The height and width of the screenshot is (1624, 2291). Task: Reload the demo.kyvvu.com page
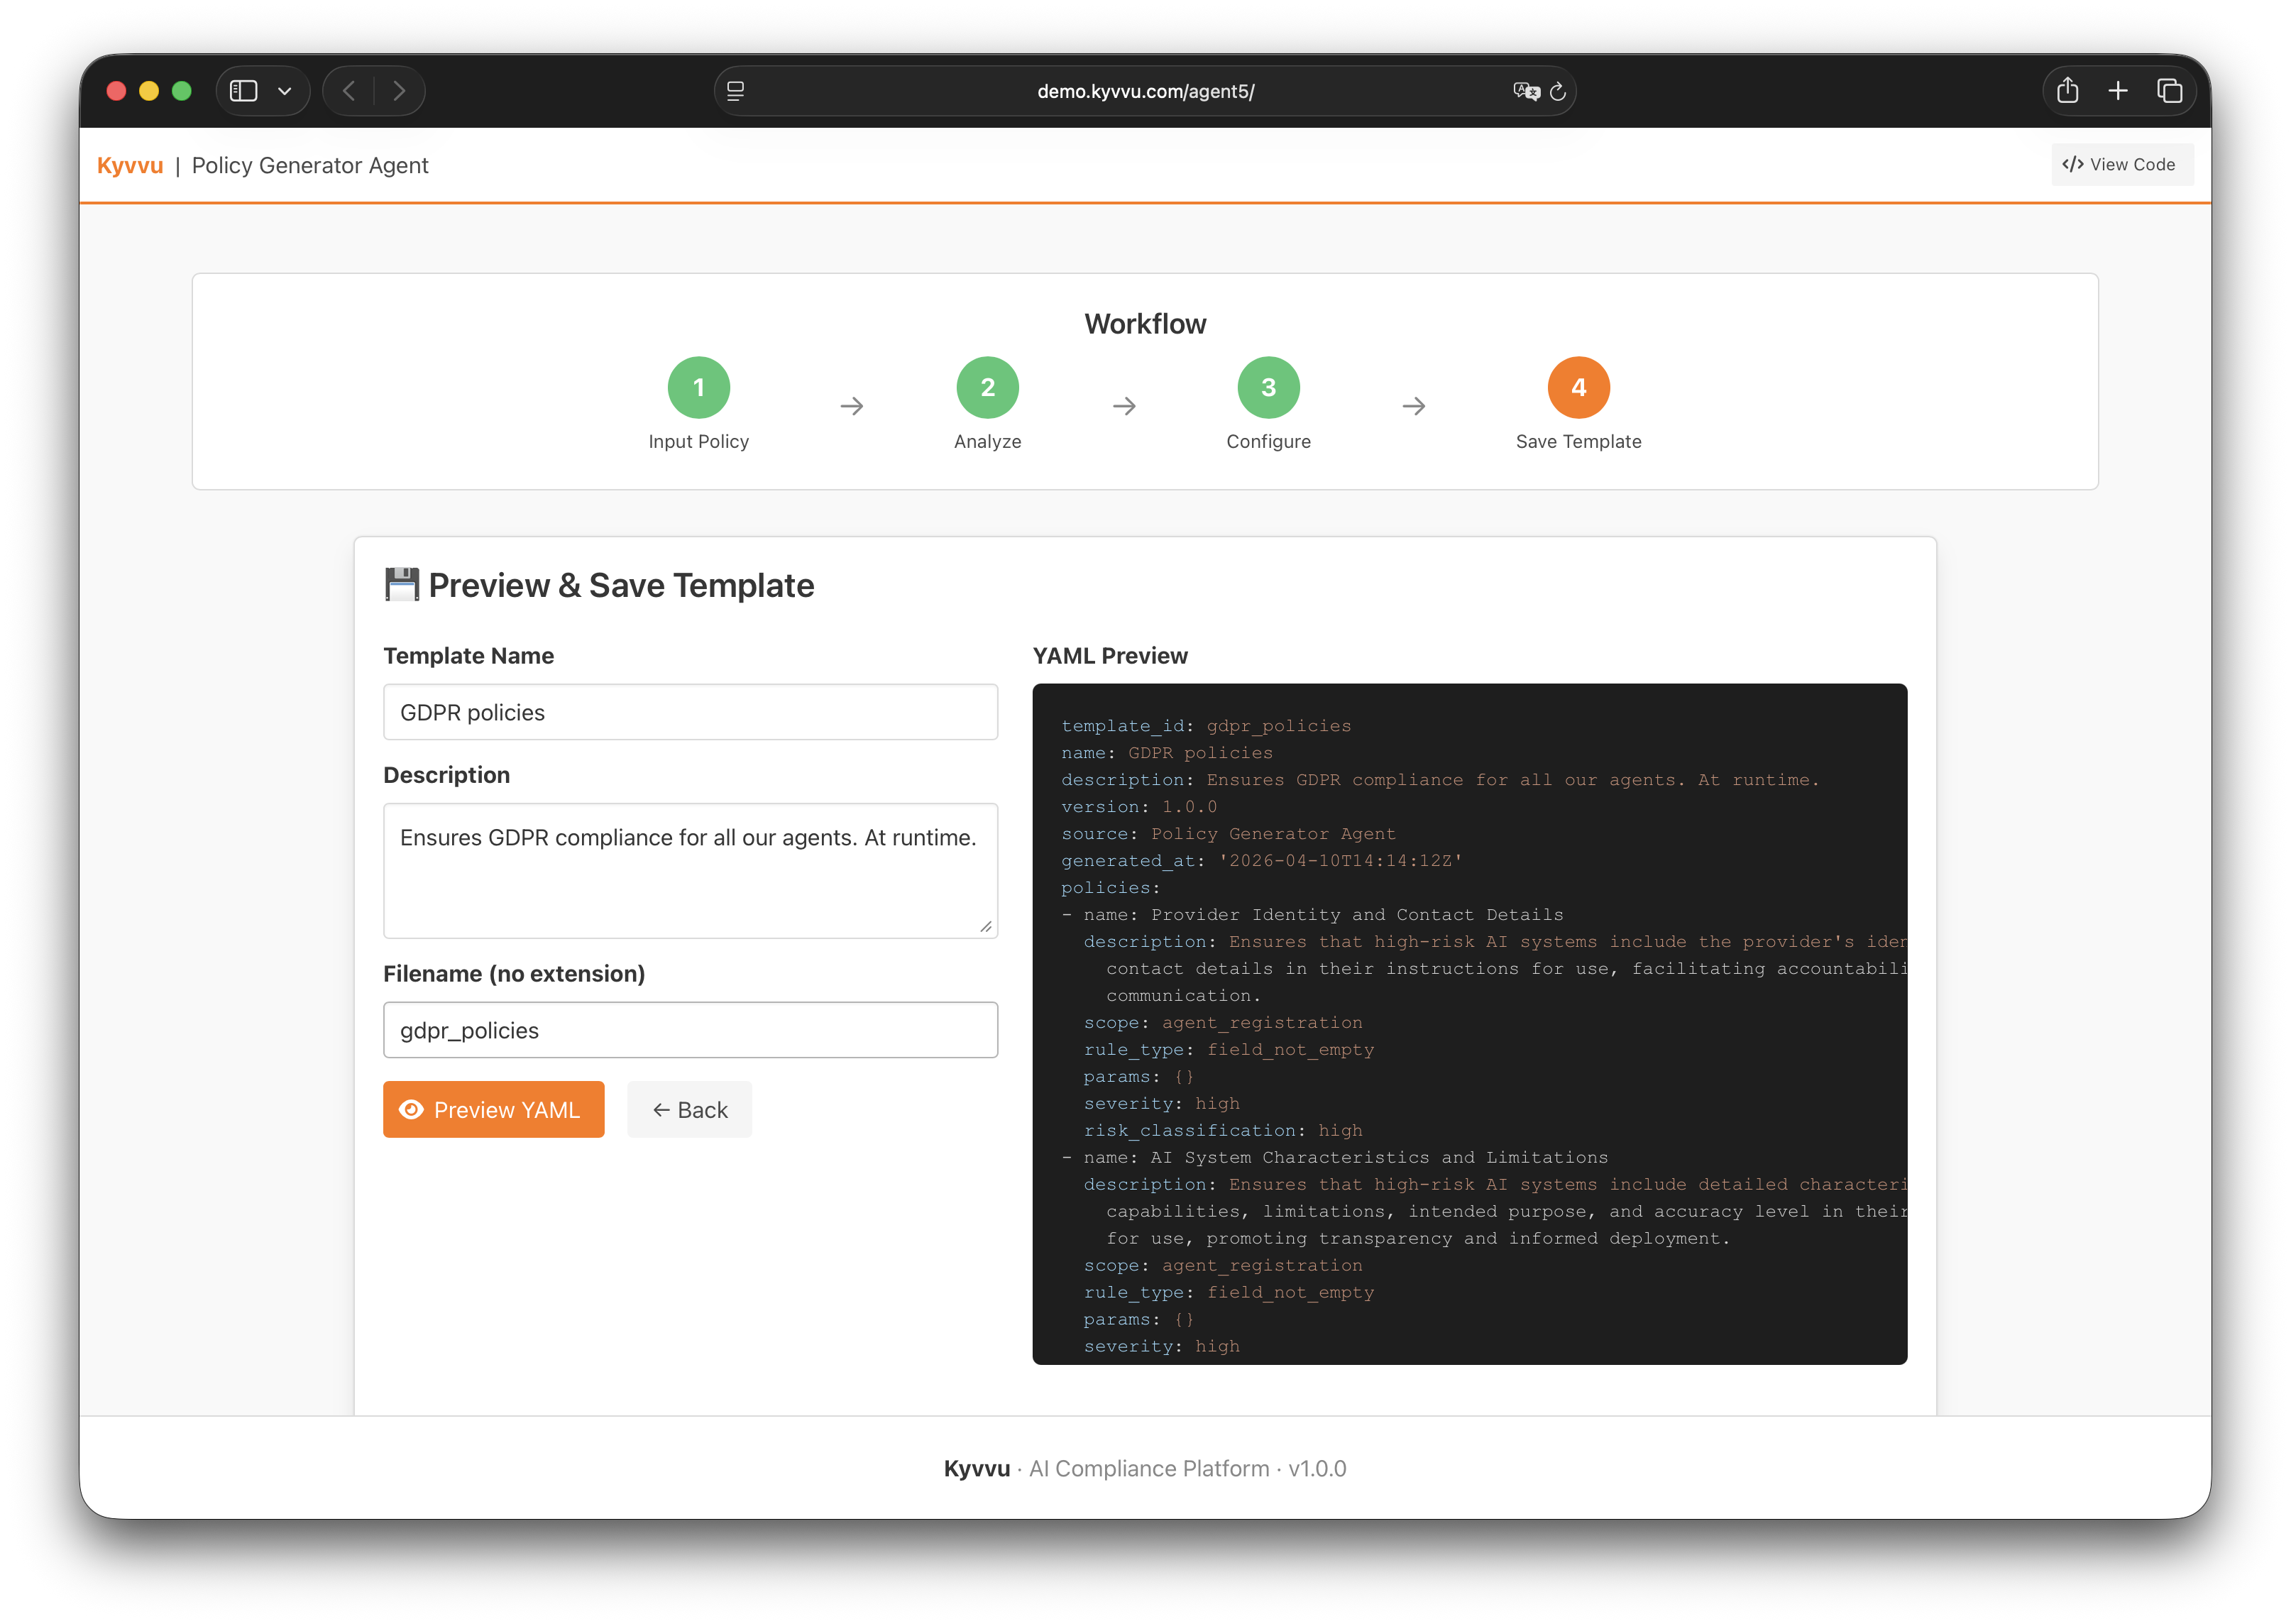tap(1557, 91)
